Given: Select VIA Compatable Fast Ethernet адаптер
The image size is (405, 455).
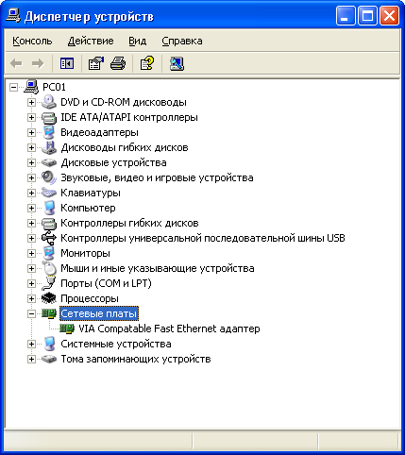Looking at the screenshot, I should click(169, 329).
